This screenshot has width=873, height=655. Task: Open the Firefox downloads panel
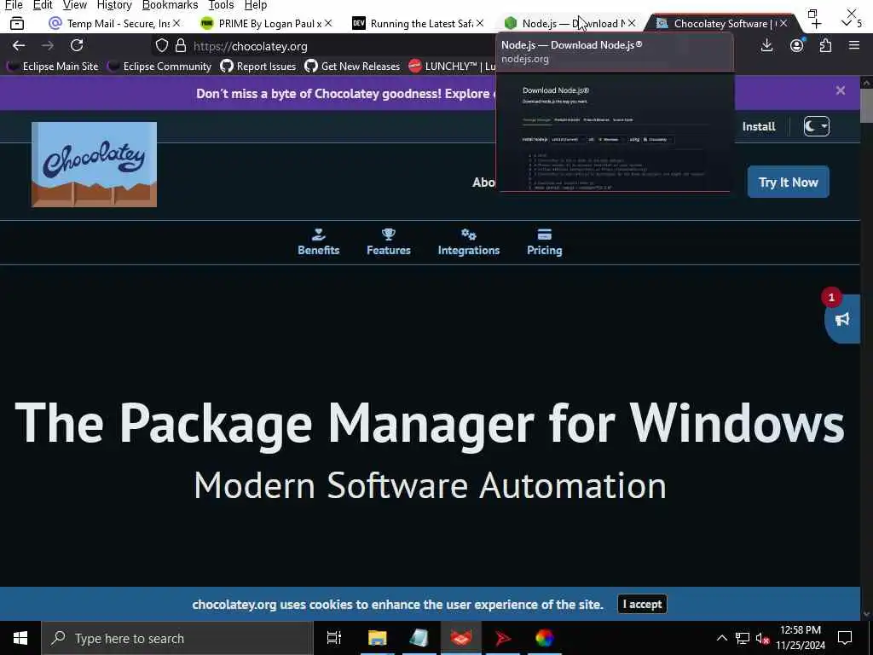[x=766, y=45]
